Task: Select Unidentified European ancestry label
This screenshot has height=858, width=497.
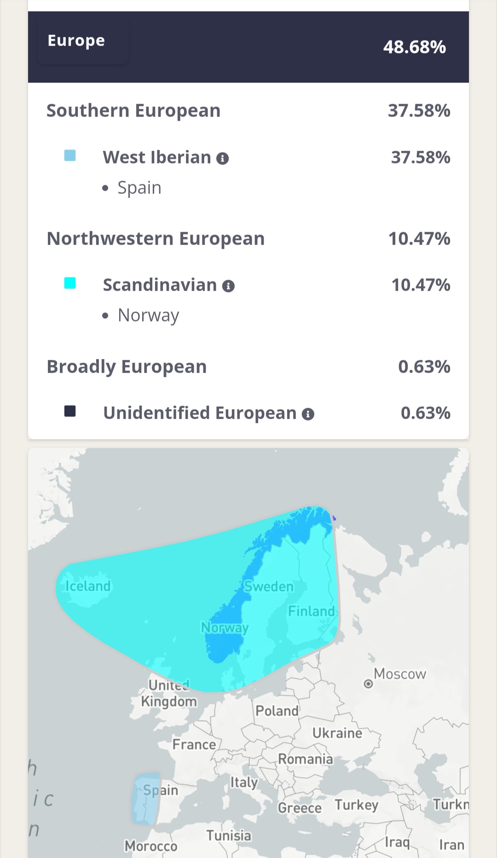Action: [x=200, y=413]
